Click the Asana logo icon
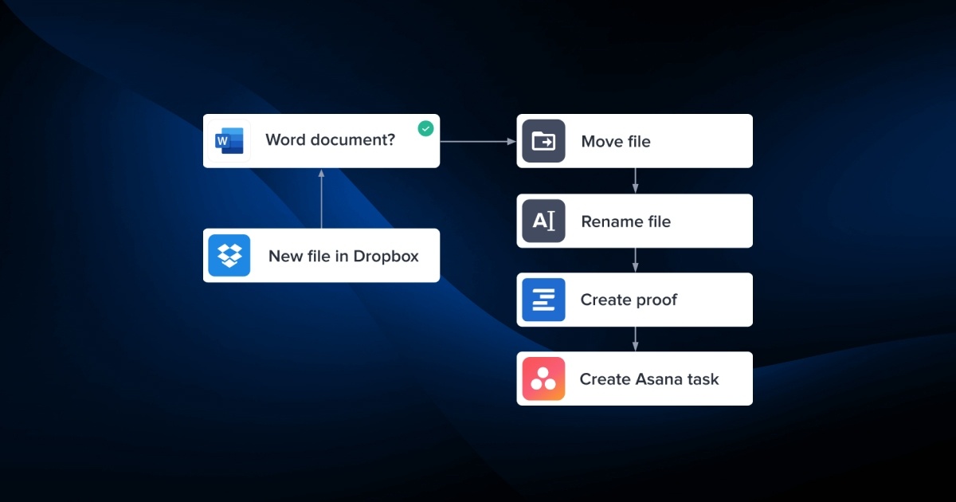Viewport: 956px width, 502px height. click(x=543, y=378)
